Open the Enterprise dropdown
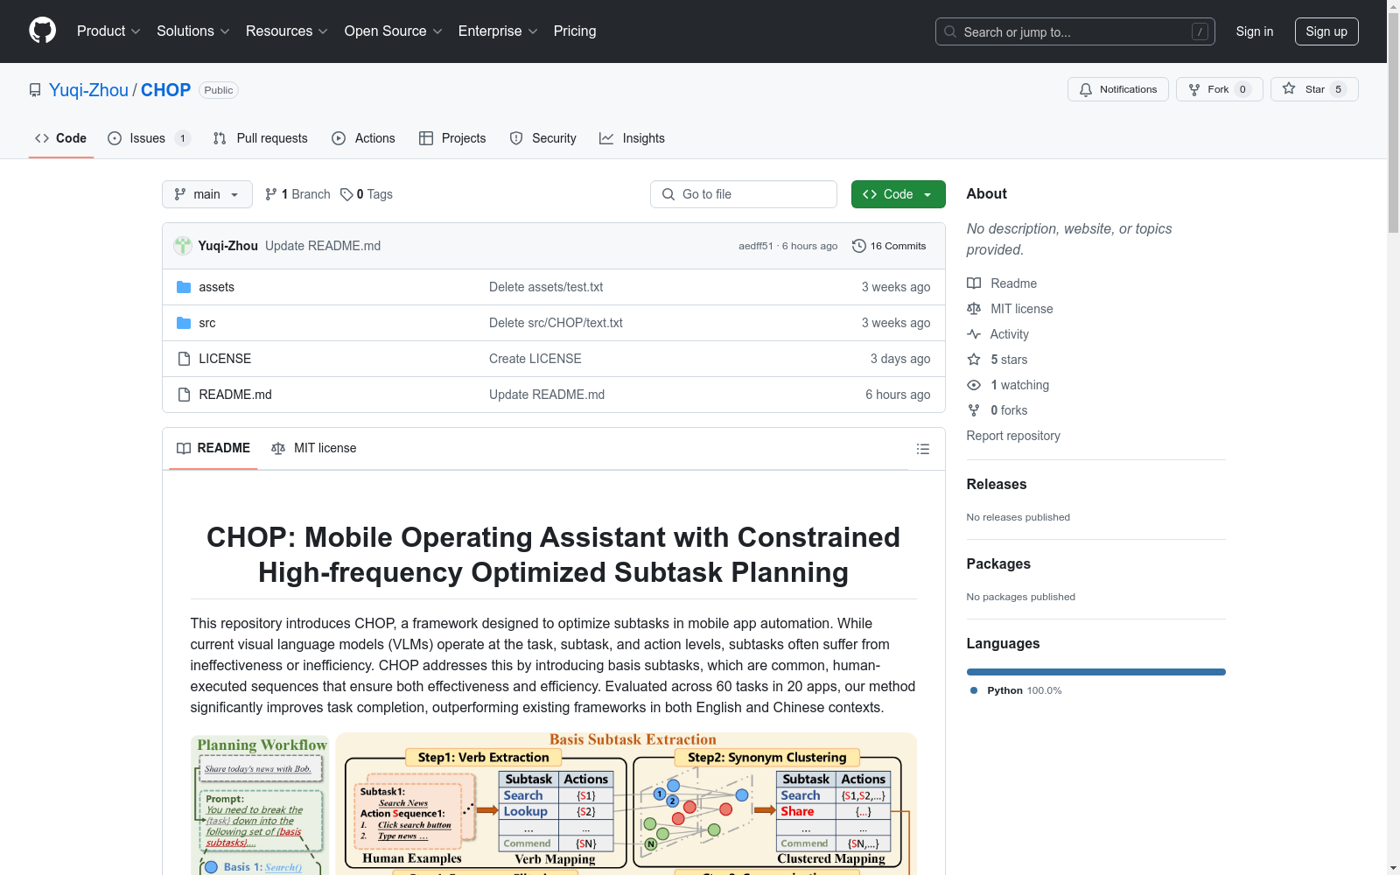Screen dimensions: 1400x875 point(498,31)
